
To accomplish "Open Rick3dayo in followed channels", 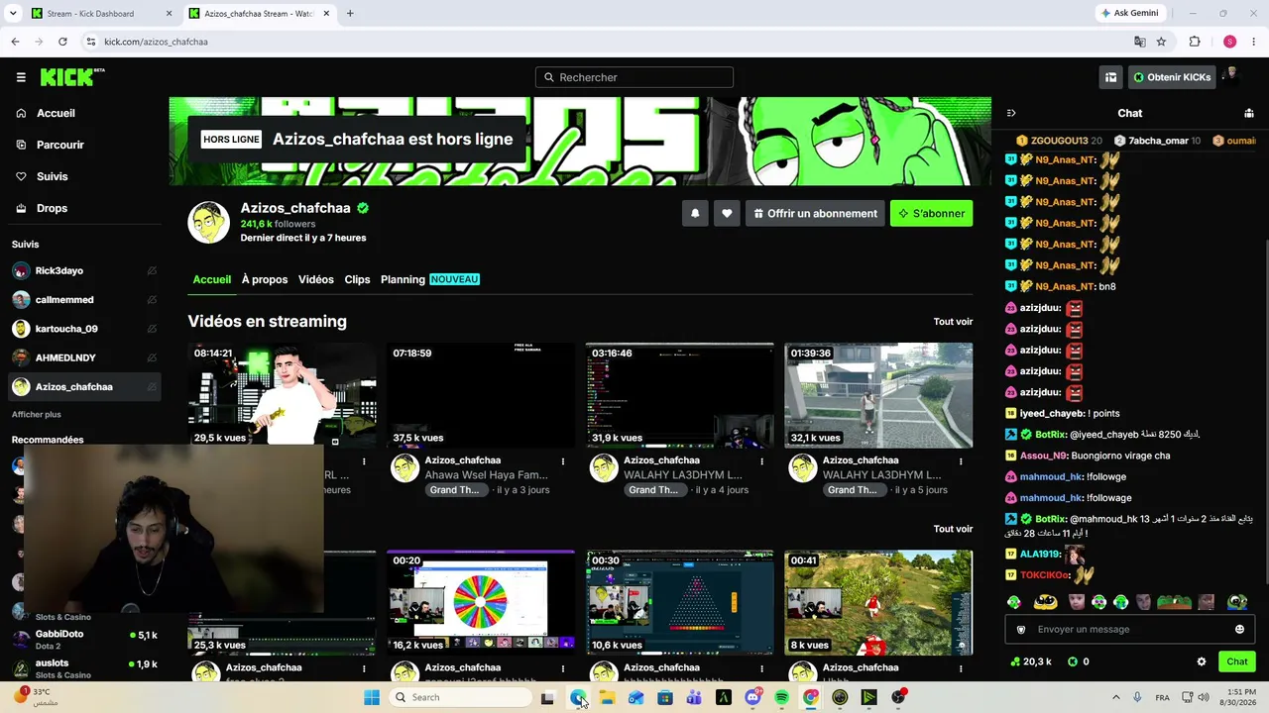I will 84,270.
